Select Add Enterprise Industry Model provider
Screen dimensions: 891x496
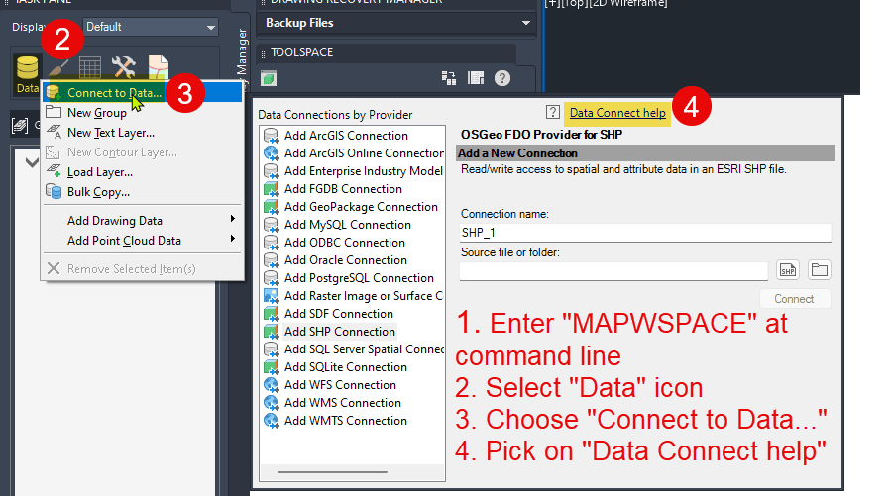364,171
